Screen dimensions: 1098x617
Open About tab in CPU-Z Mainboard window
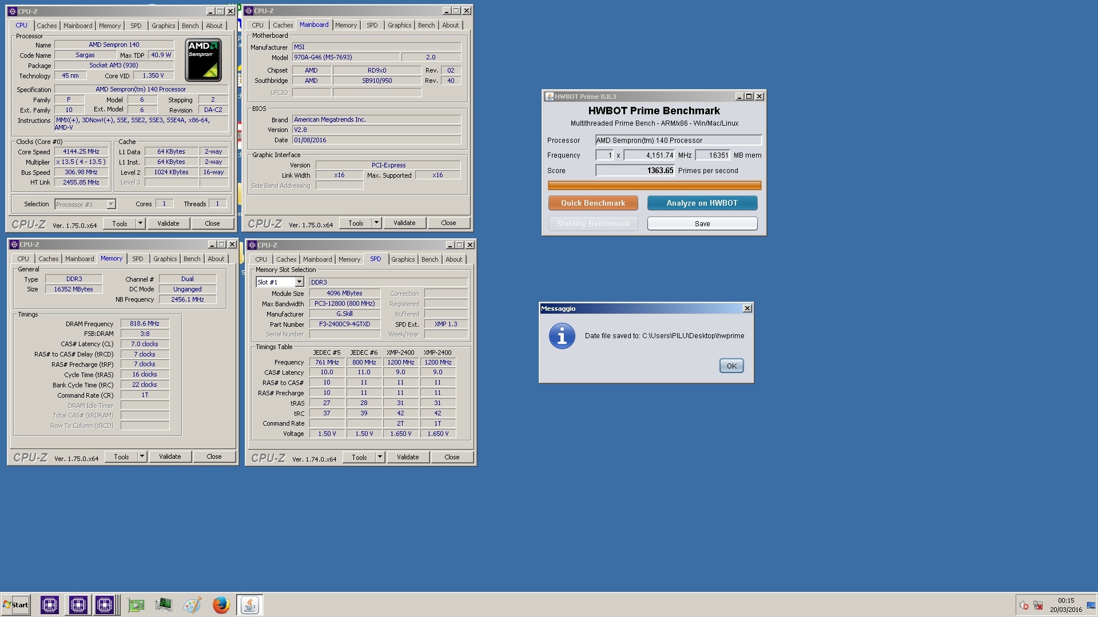(x=450, y=25)
